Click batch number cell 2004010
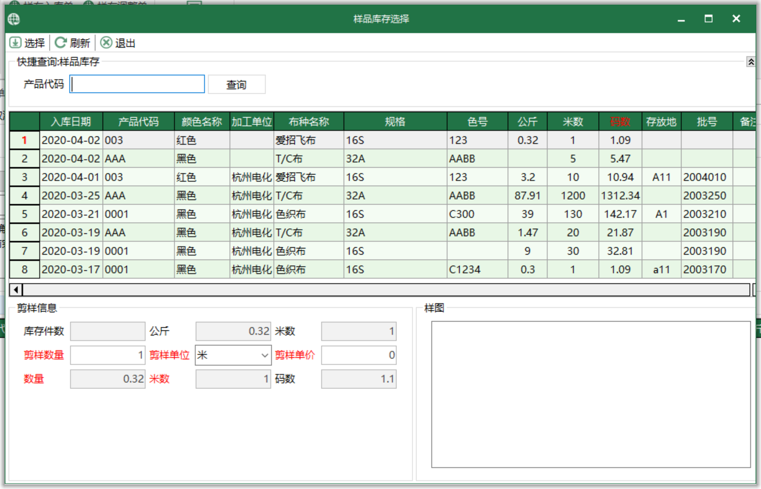761x489 pixels. pos(707,177)
